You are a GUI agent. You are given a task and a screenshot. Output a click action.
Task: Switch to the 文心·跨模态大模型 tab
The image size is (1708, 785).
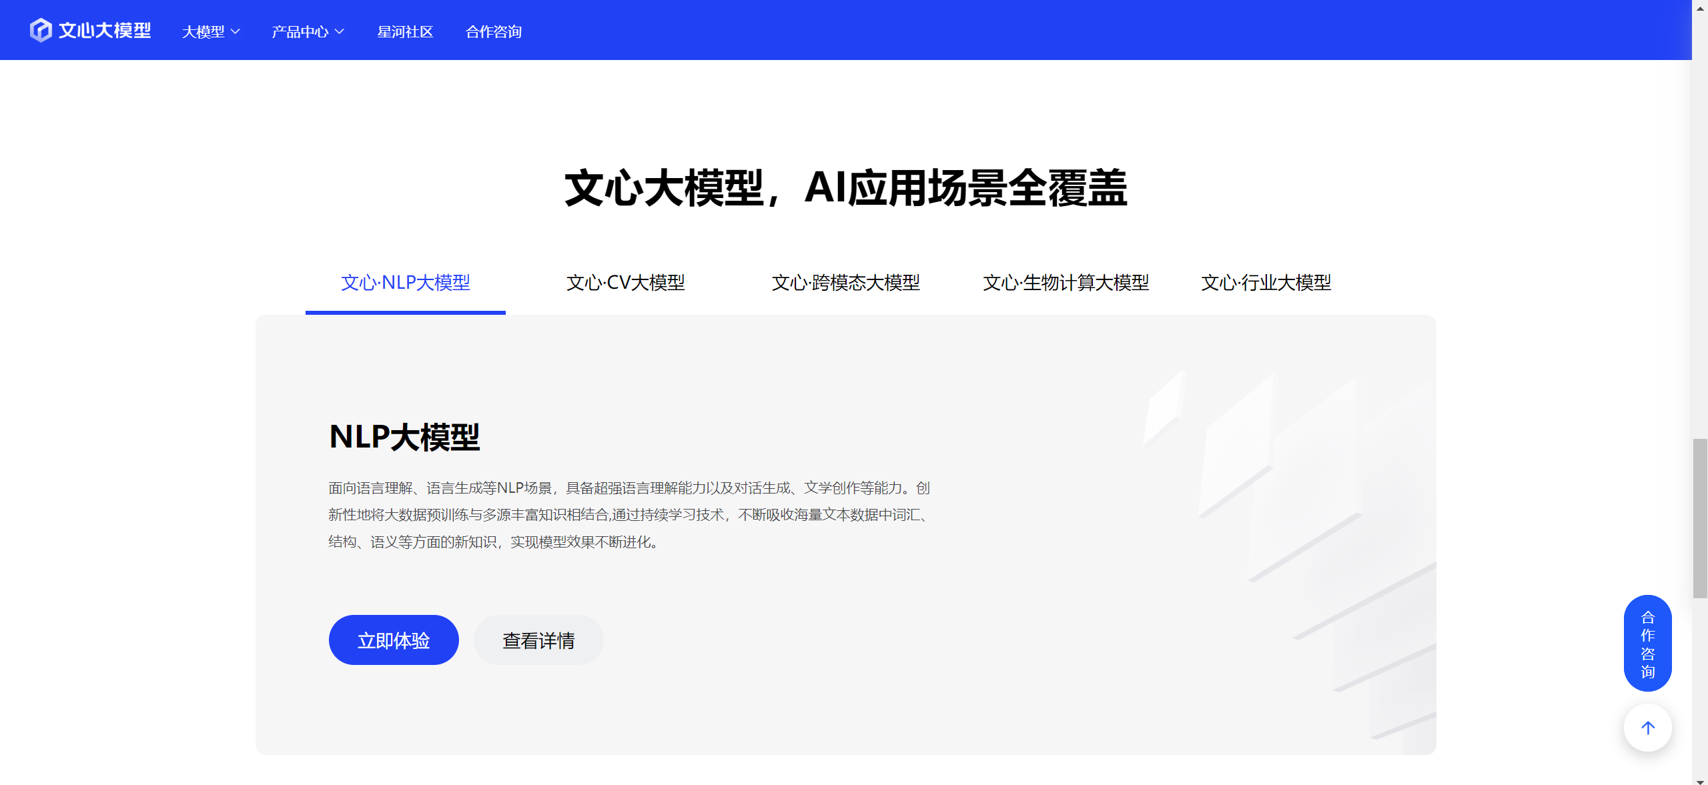tap(846, 283)
